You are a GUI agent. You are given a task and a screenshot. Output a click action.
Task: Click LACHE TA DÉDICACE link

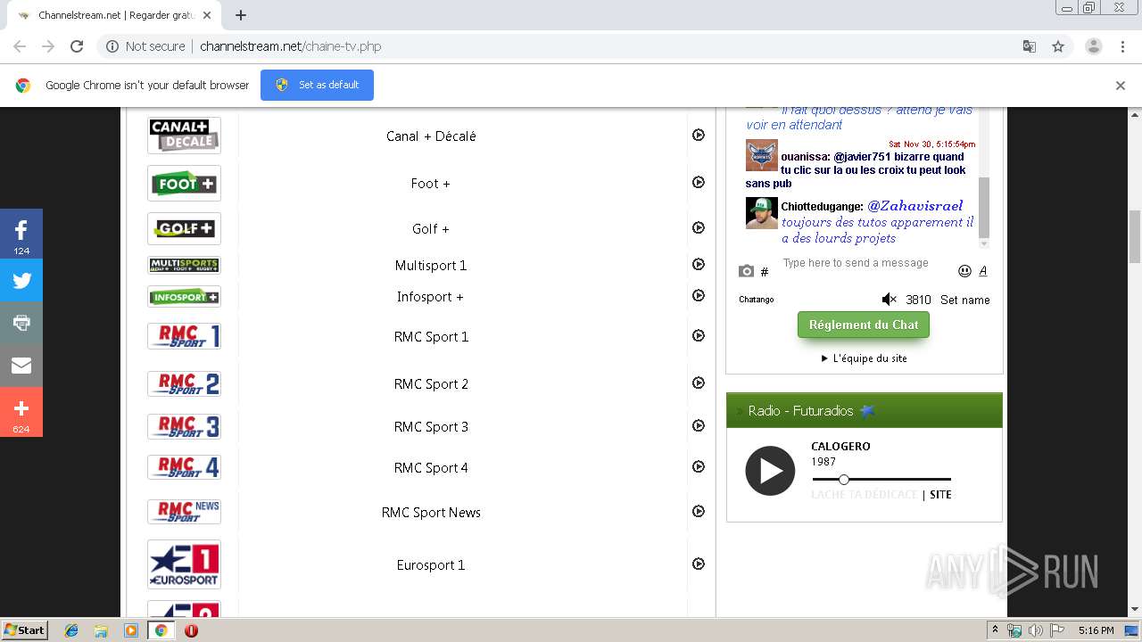tap(864, 494)
